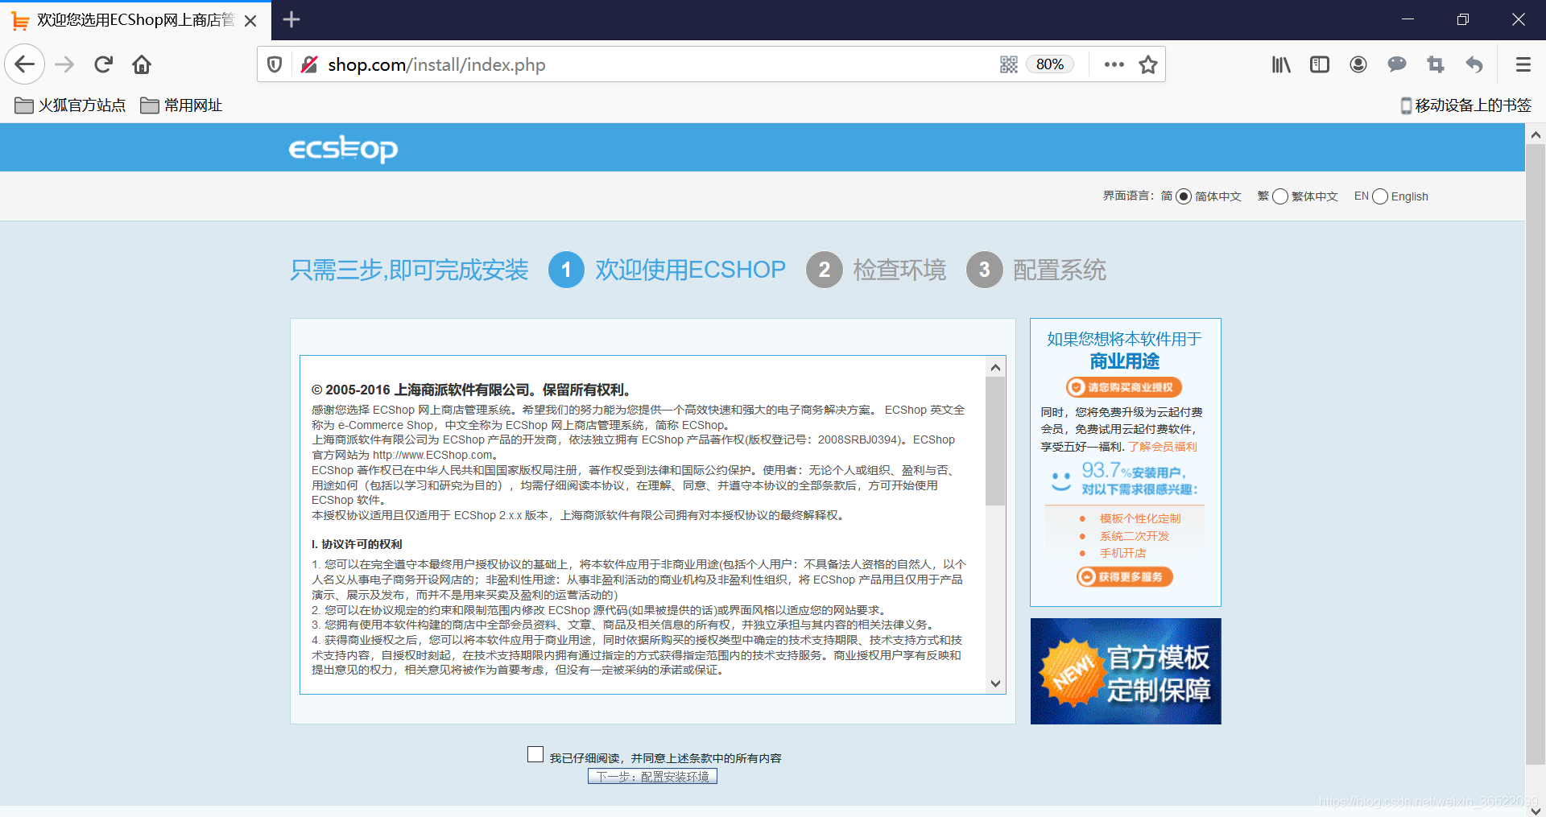1546x817 pixels.
Task: Click the 获得更多服务 button
Action: click(1124, 576)
